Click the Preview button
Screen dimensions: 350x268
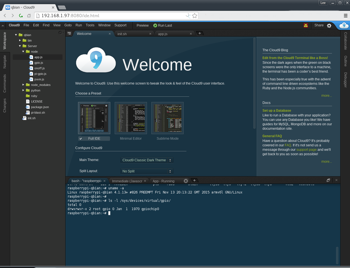point(143,25)
